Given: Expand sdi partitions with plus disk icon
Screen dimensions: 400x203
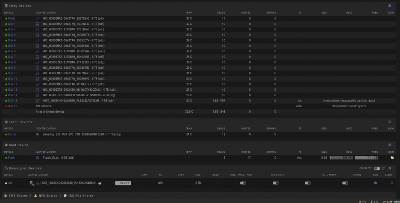Looking at the screenshot, I should [32, 183].
